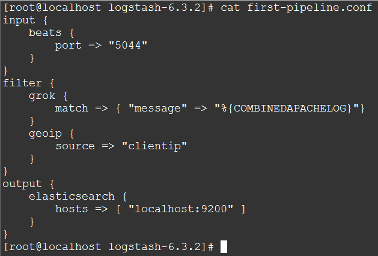Click the word "port" in the beats block

pyautogui.click(x=68, y=45)
